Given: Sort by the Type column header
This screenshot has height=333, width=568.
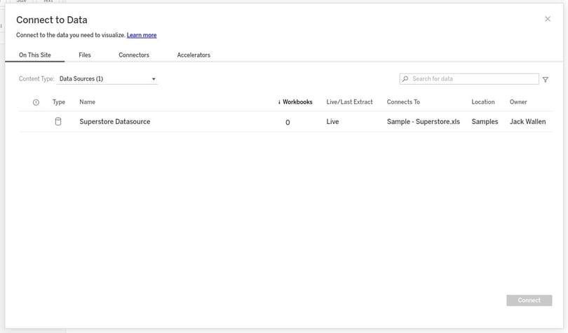Looking at the screenshot, I should tap(58, 102).
